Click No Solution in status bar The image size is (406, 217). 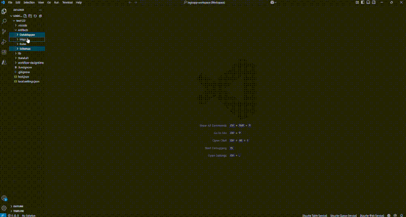click(29, 215)
